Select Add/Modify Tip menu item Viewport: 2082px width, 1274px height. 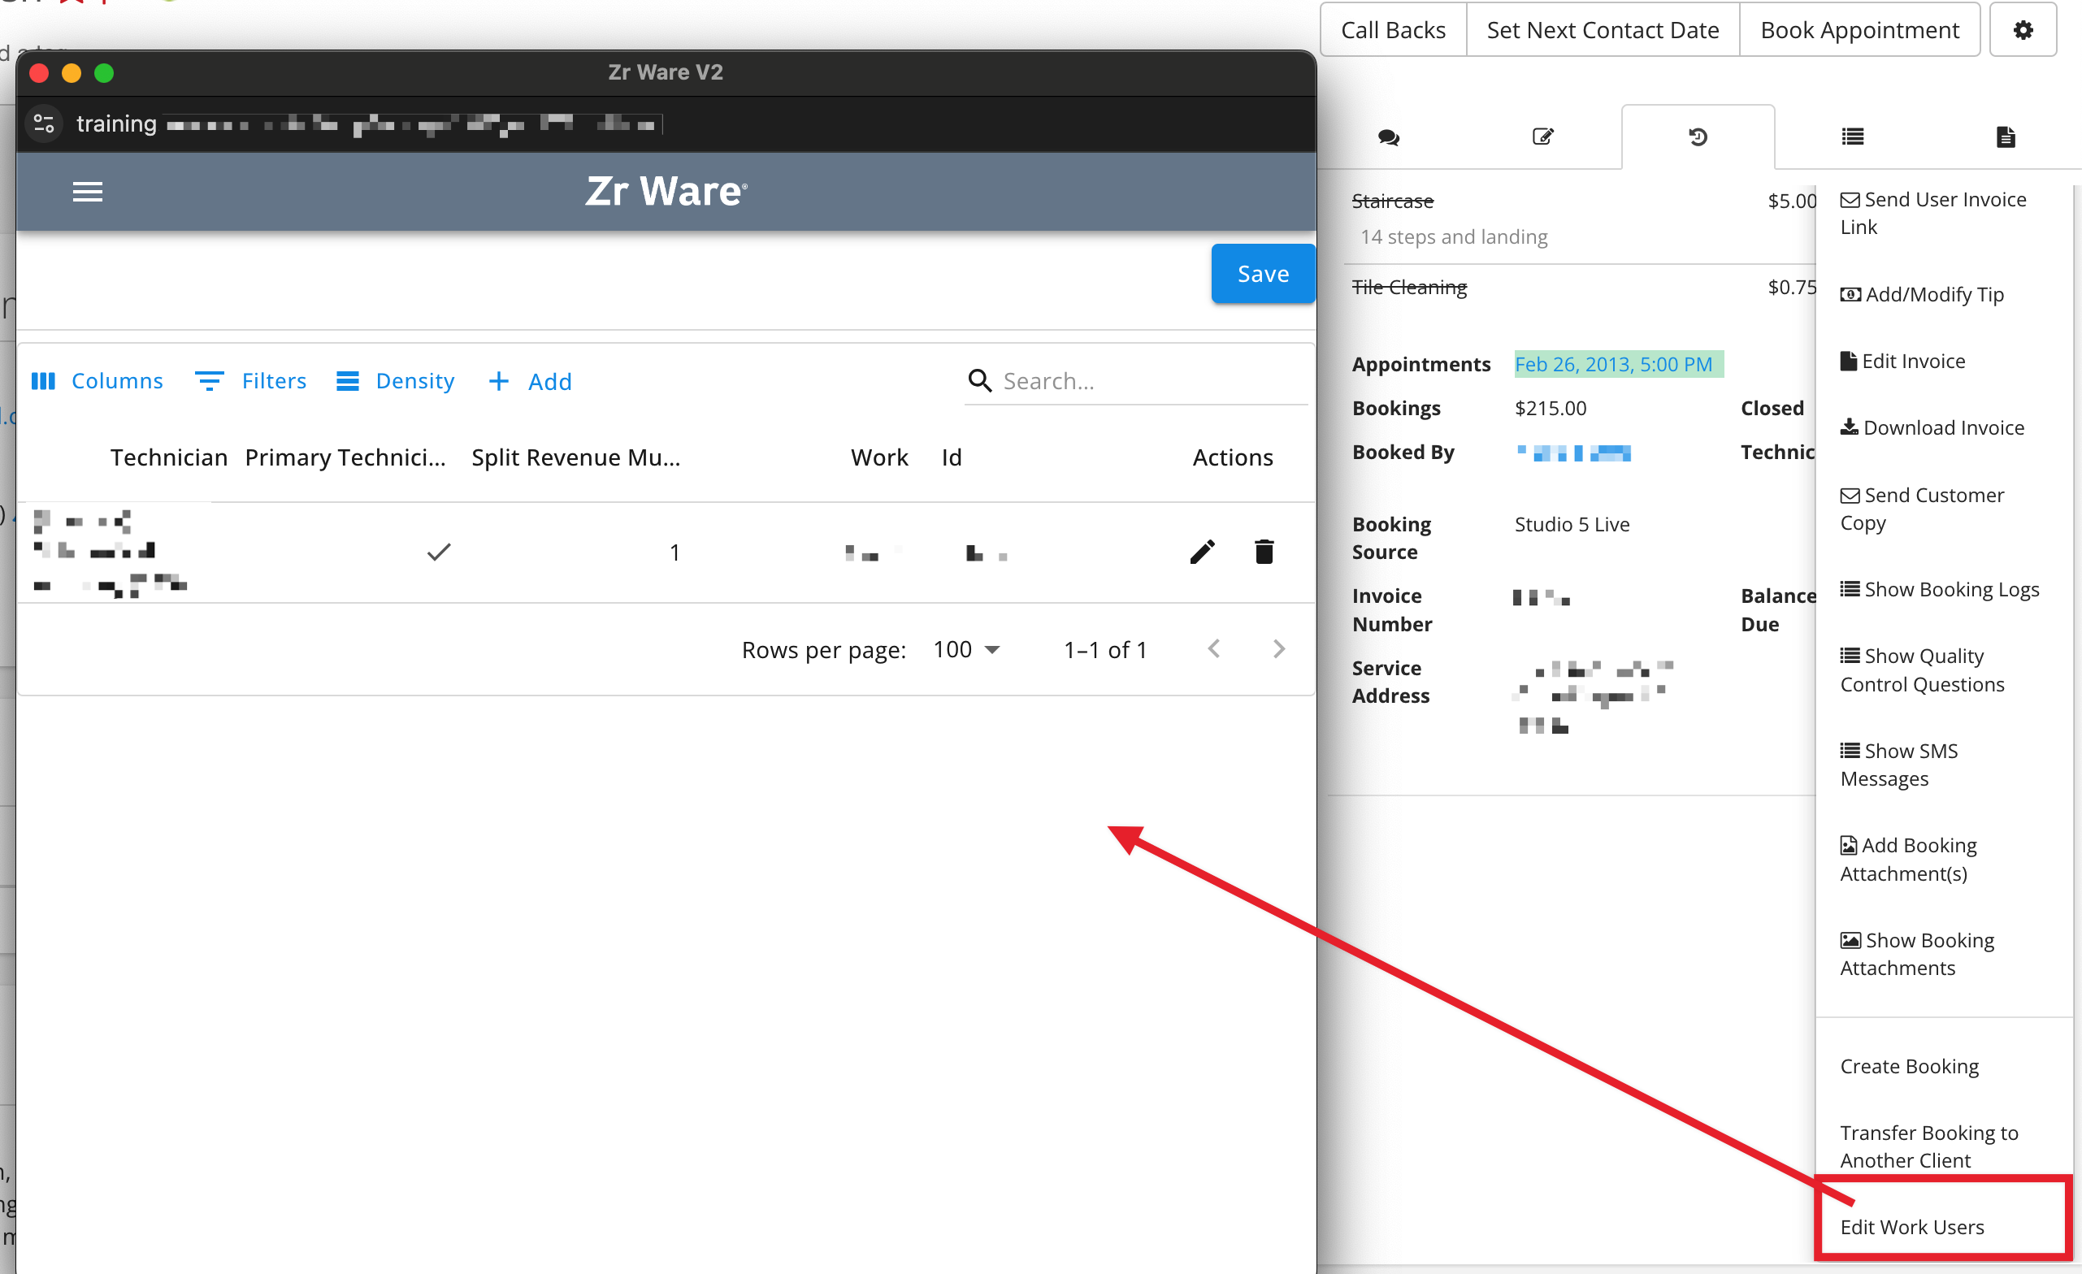tap(1922, 294)
